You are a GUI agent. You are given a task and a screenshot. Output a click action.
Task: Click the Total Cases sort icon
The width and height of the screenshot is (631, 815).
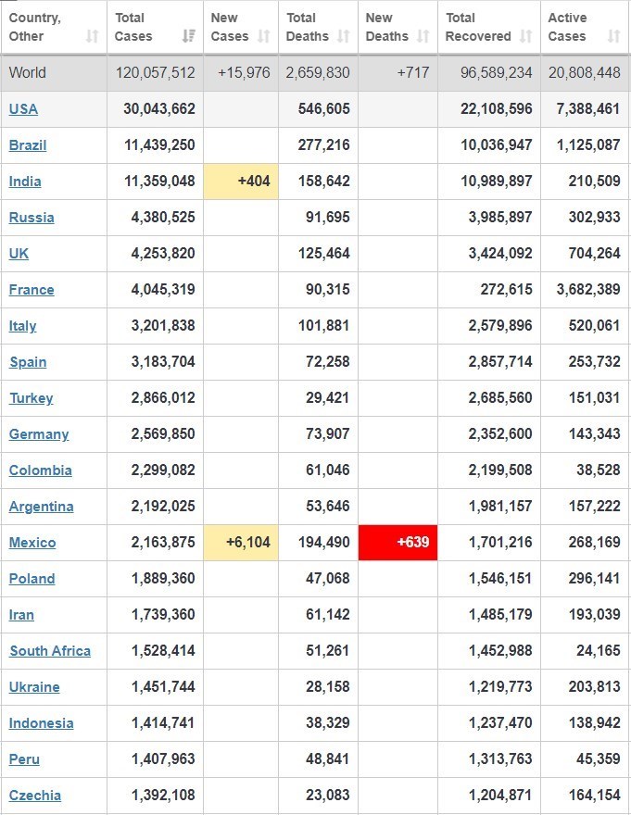click(x=189, y=36)
